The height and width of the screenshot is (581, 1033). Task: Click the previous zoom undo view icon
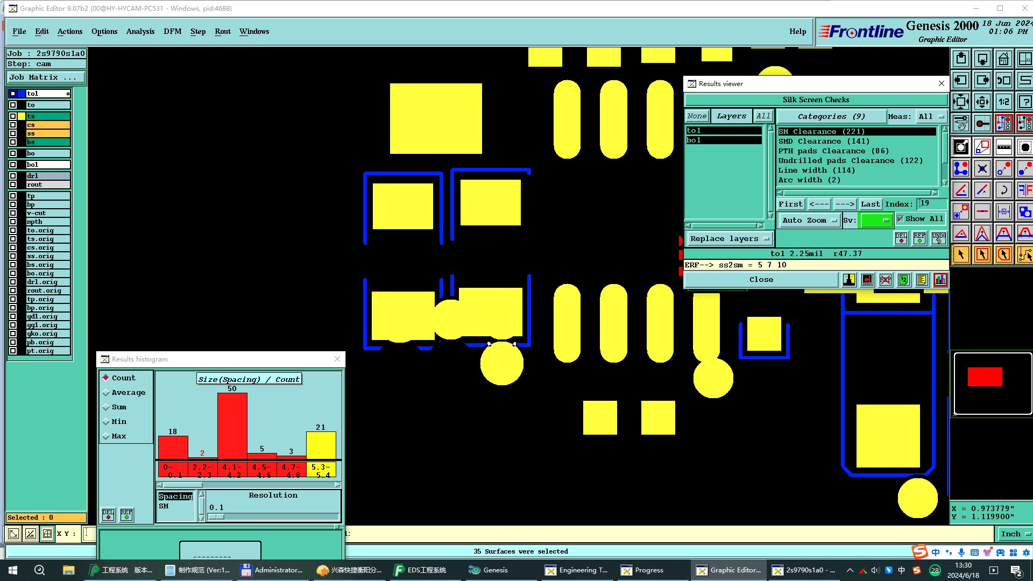point(1003,80)
